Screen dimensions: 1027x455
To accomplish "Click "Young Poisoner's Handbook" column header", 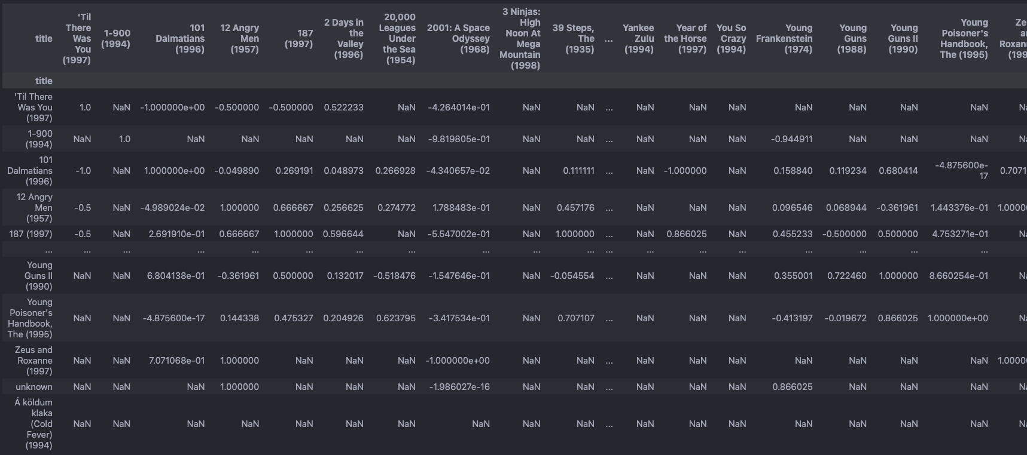I will point(964,39).
